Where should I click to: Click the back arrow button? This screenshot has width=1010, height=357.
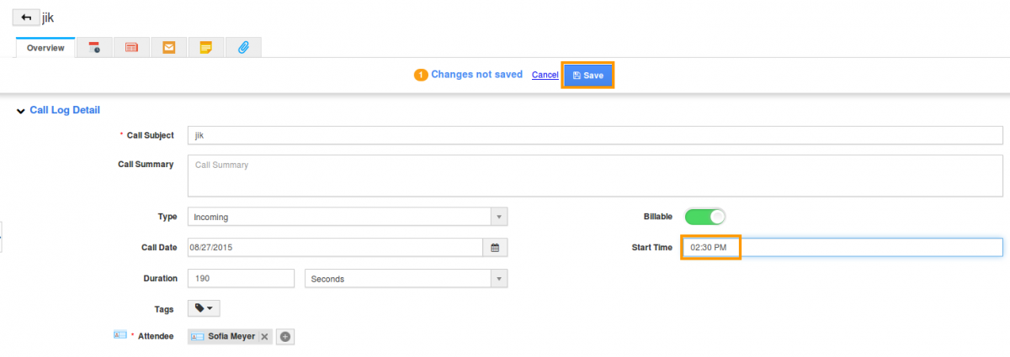26,17
